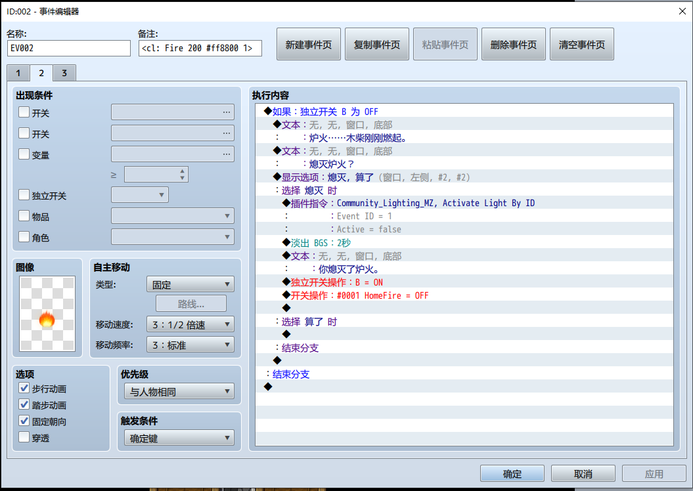Image resolution: width=693 pixels, height=491 pixels.
Task: Open the second switch selector ellipsis field
Action: tap(172, 133)
